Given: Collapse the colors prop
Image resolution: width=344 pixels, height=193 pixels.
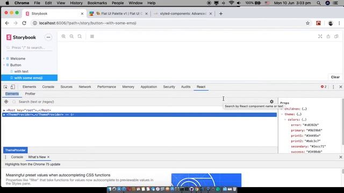Looking at the screenshot, I should pyautogui.click(x=285, y=120).
